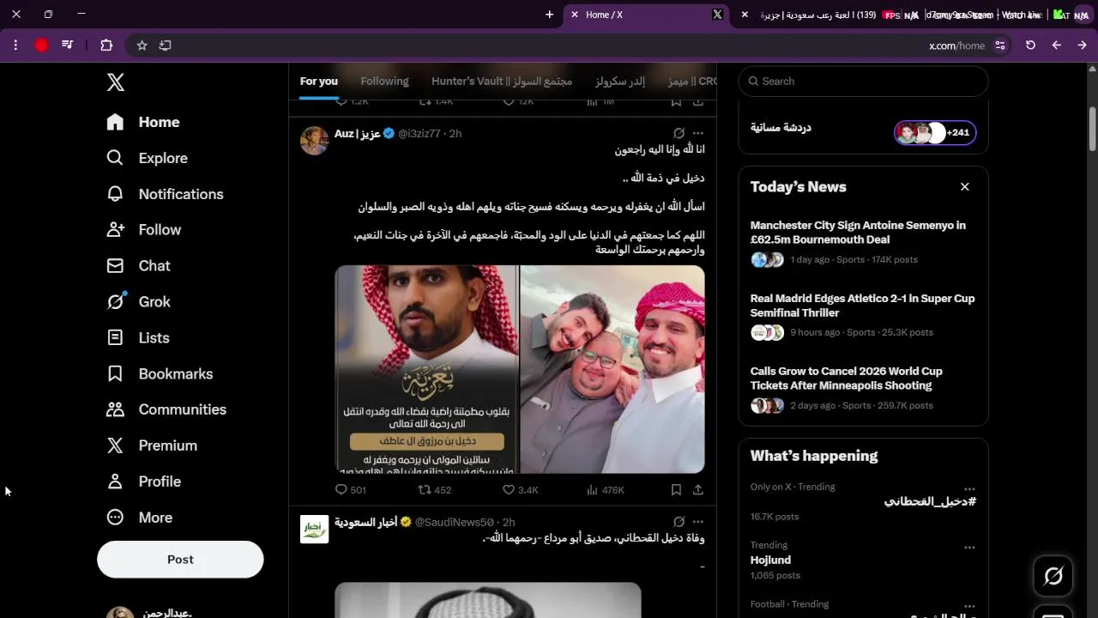Open Notifications in the sidebar
Viewport: 1098px width, 618px height.
pyautogui.click(x=165, y=194)
